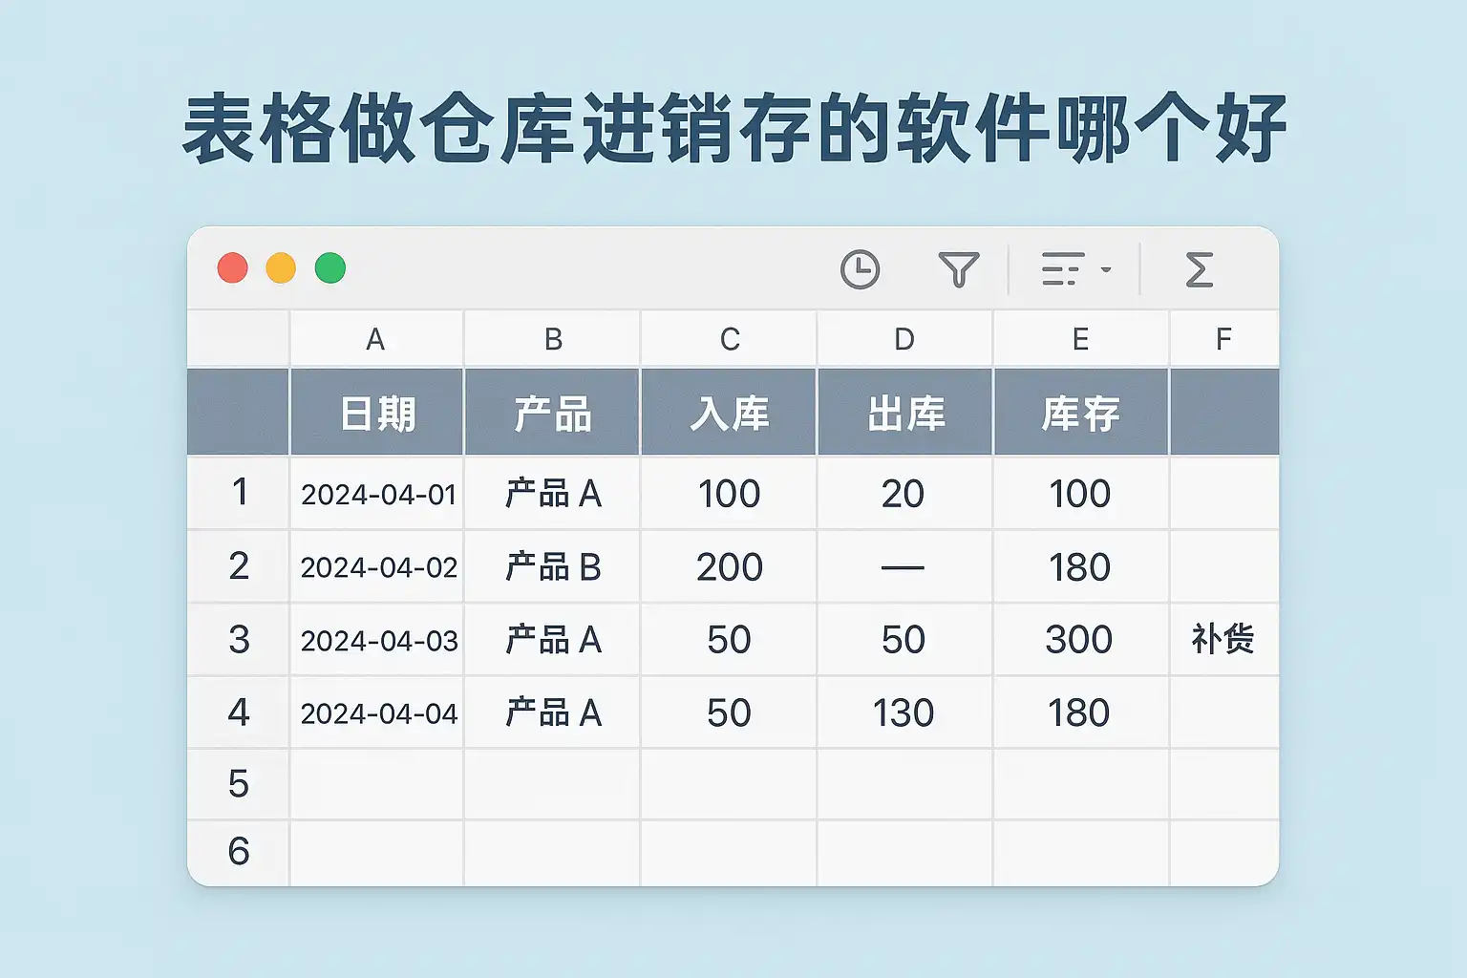Select the 产品 B cell
Screen dimensions: 1467x978
[553, 567]
